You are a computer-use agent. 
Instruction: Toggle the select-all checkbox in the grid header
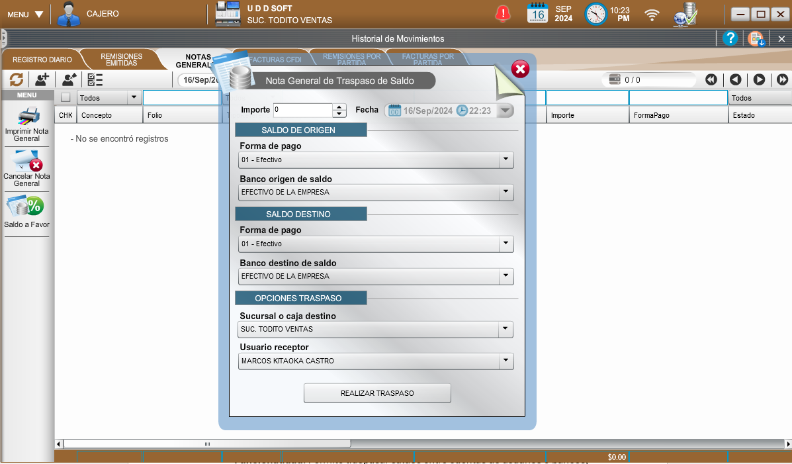66,98
